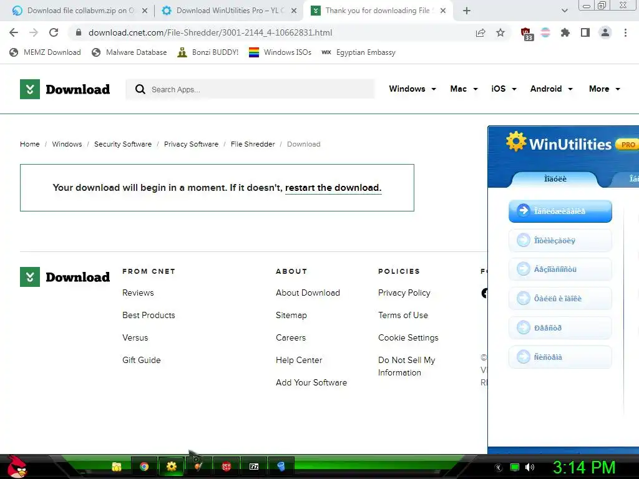Image resolution: width=639 pixels, height=479 pixels.
Task: Open the file explorer taskbar icon
Action: pyautogui.click(x=117, y=467)
